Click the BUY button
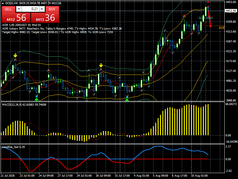The height and width of the screenshot is (179, 238). pos(52,9)
